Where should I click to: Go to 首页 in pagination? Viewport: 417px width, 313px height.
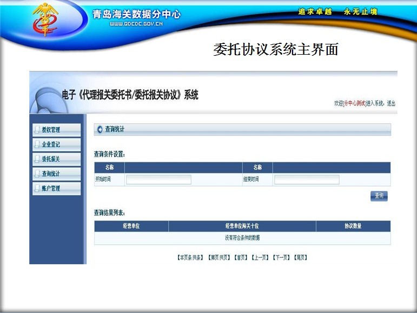coord(241,258)
